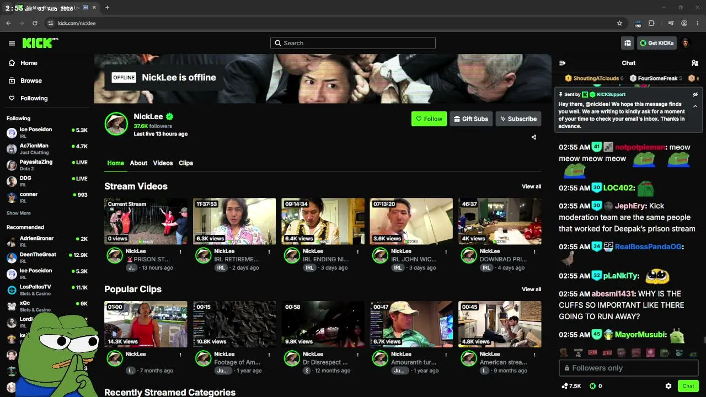Screen dimensions: 706x397
Task: Click the extension icon with the 190 badge
Action: tap(638, 24)
